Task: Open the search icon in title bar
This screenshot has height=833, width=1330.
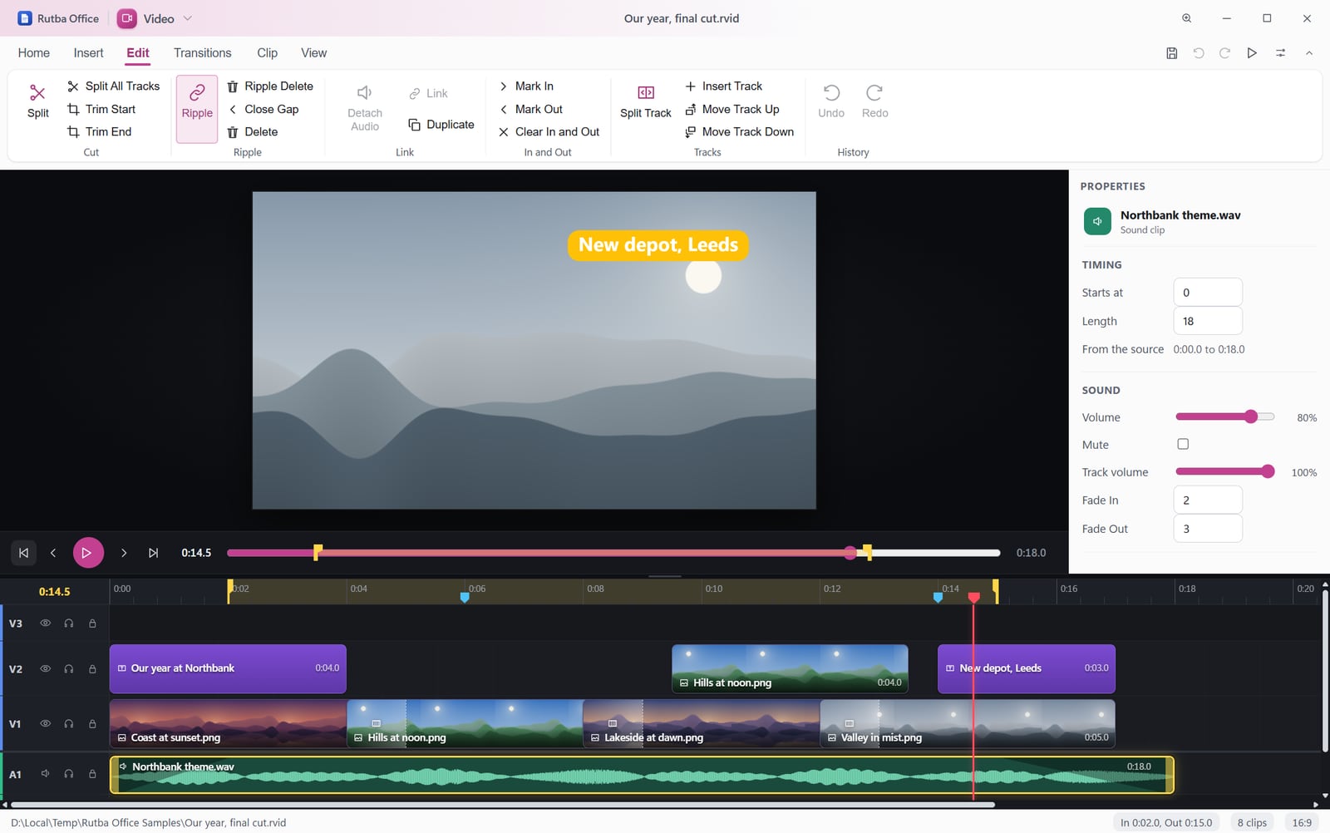Action: pyautogui.click(x=1187, y=18)
